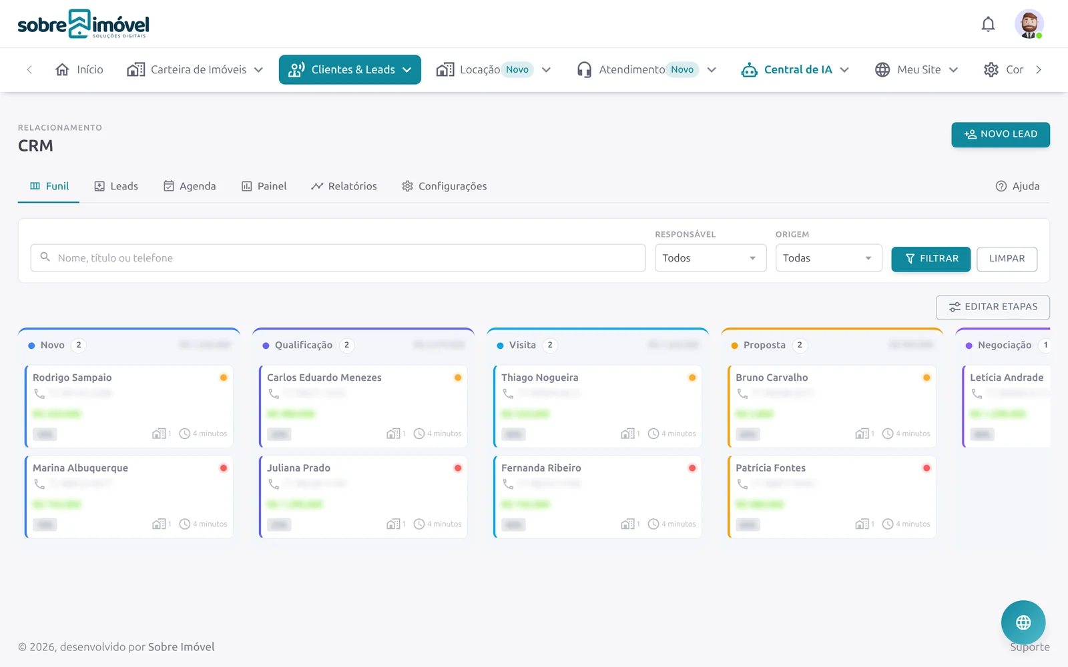The image size is (1068, 667).
Task: Open the Relatórios tab
Action: (344, 186)
